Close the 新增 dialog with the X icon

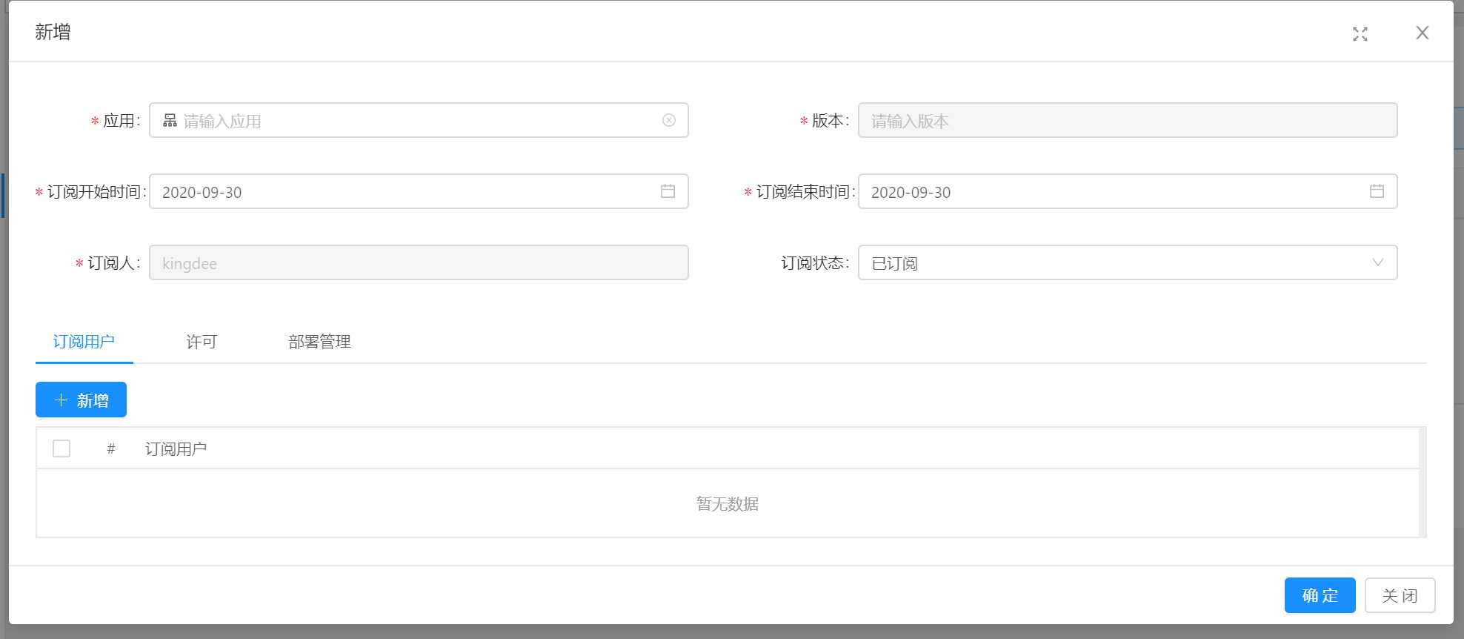click(x=1423, y=33)
